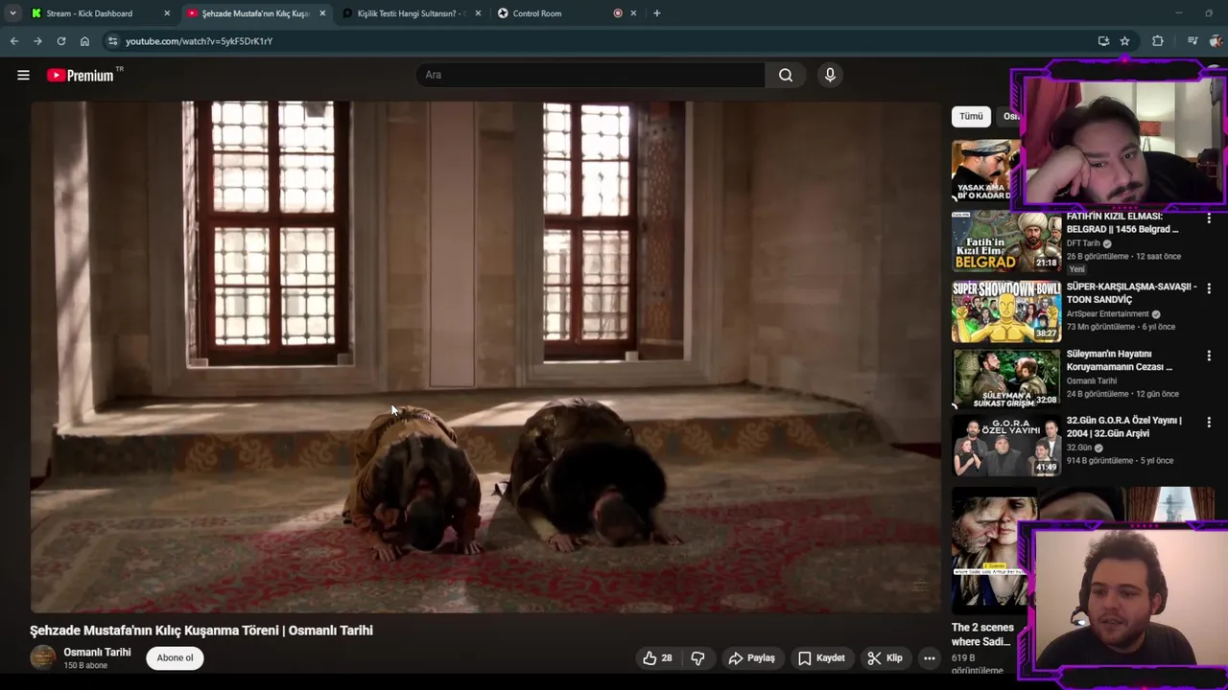Open more actions three-dot menu below video
Image resolution: width=1228 pixels, height=690 pixels.
pyautogui.click(x=929, y=658)
